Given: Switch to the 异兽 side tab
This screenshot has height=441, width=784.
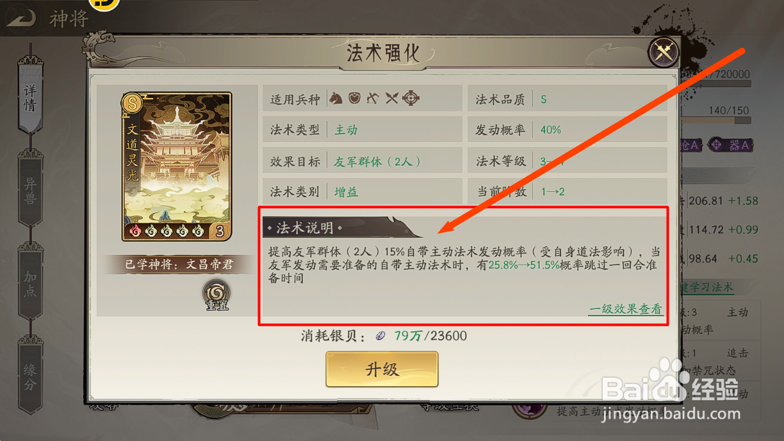Looking at the screenshot, I should [30, 189].
